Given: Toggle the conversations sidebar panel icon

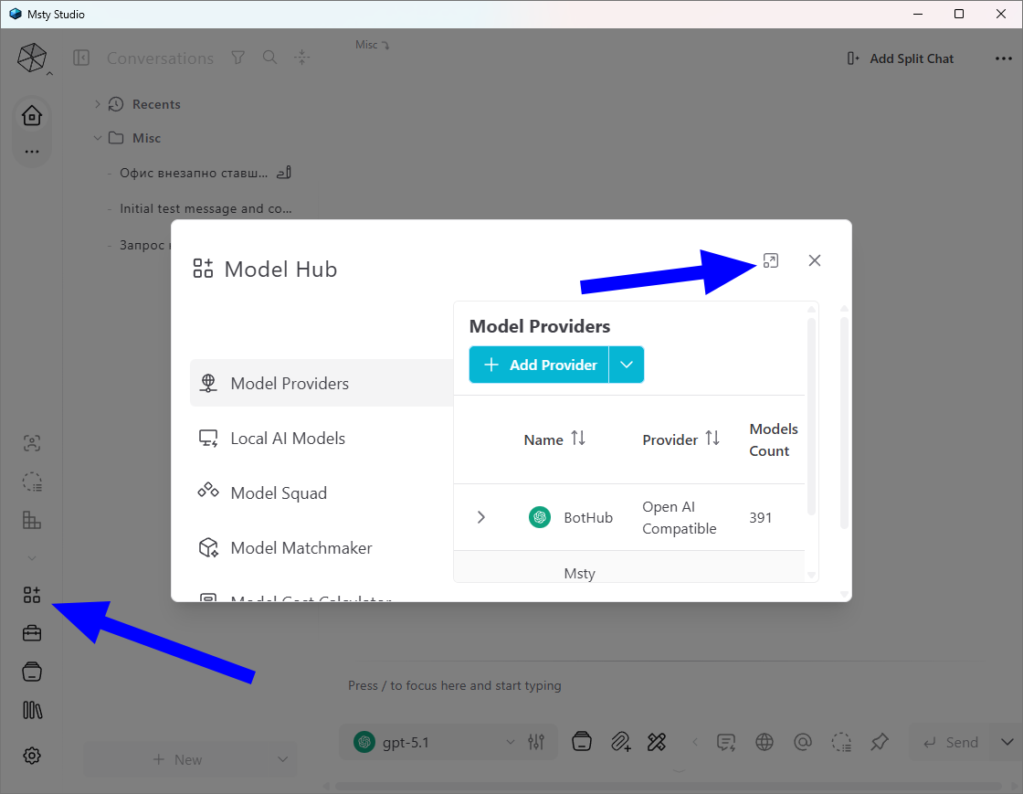Looking at the screenshot, I should 81,58.
